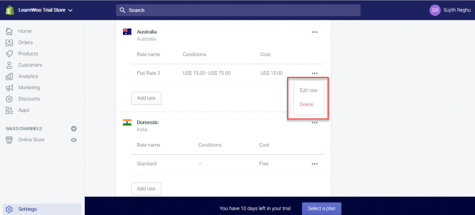Choose Edit rate from the popup menu
Screen dimensions: 475x215
tap(308, 90)
